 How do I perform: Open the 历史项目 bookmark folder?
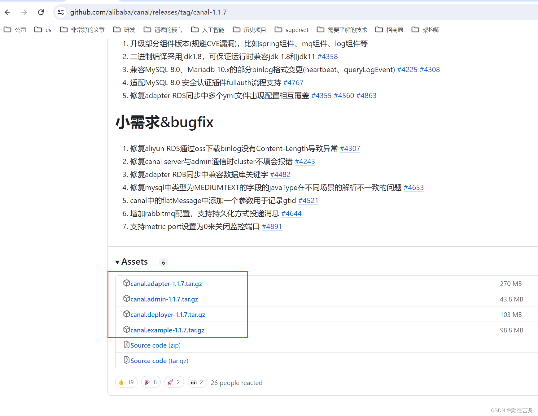click(249, 30)
